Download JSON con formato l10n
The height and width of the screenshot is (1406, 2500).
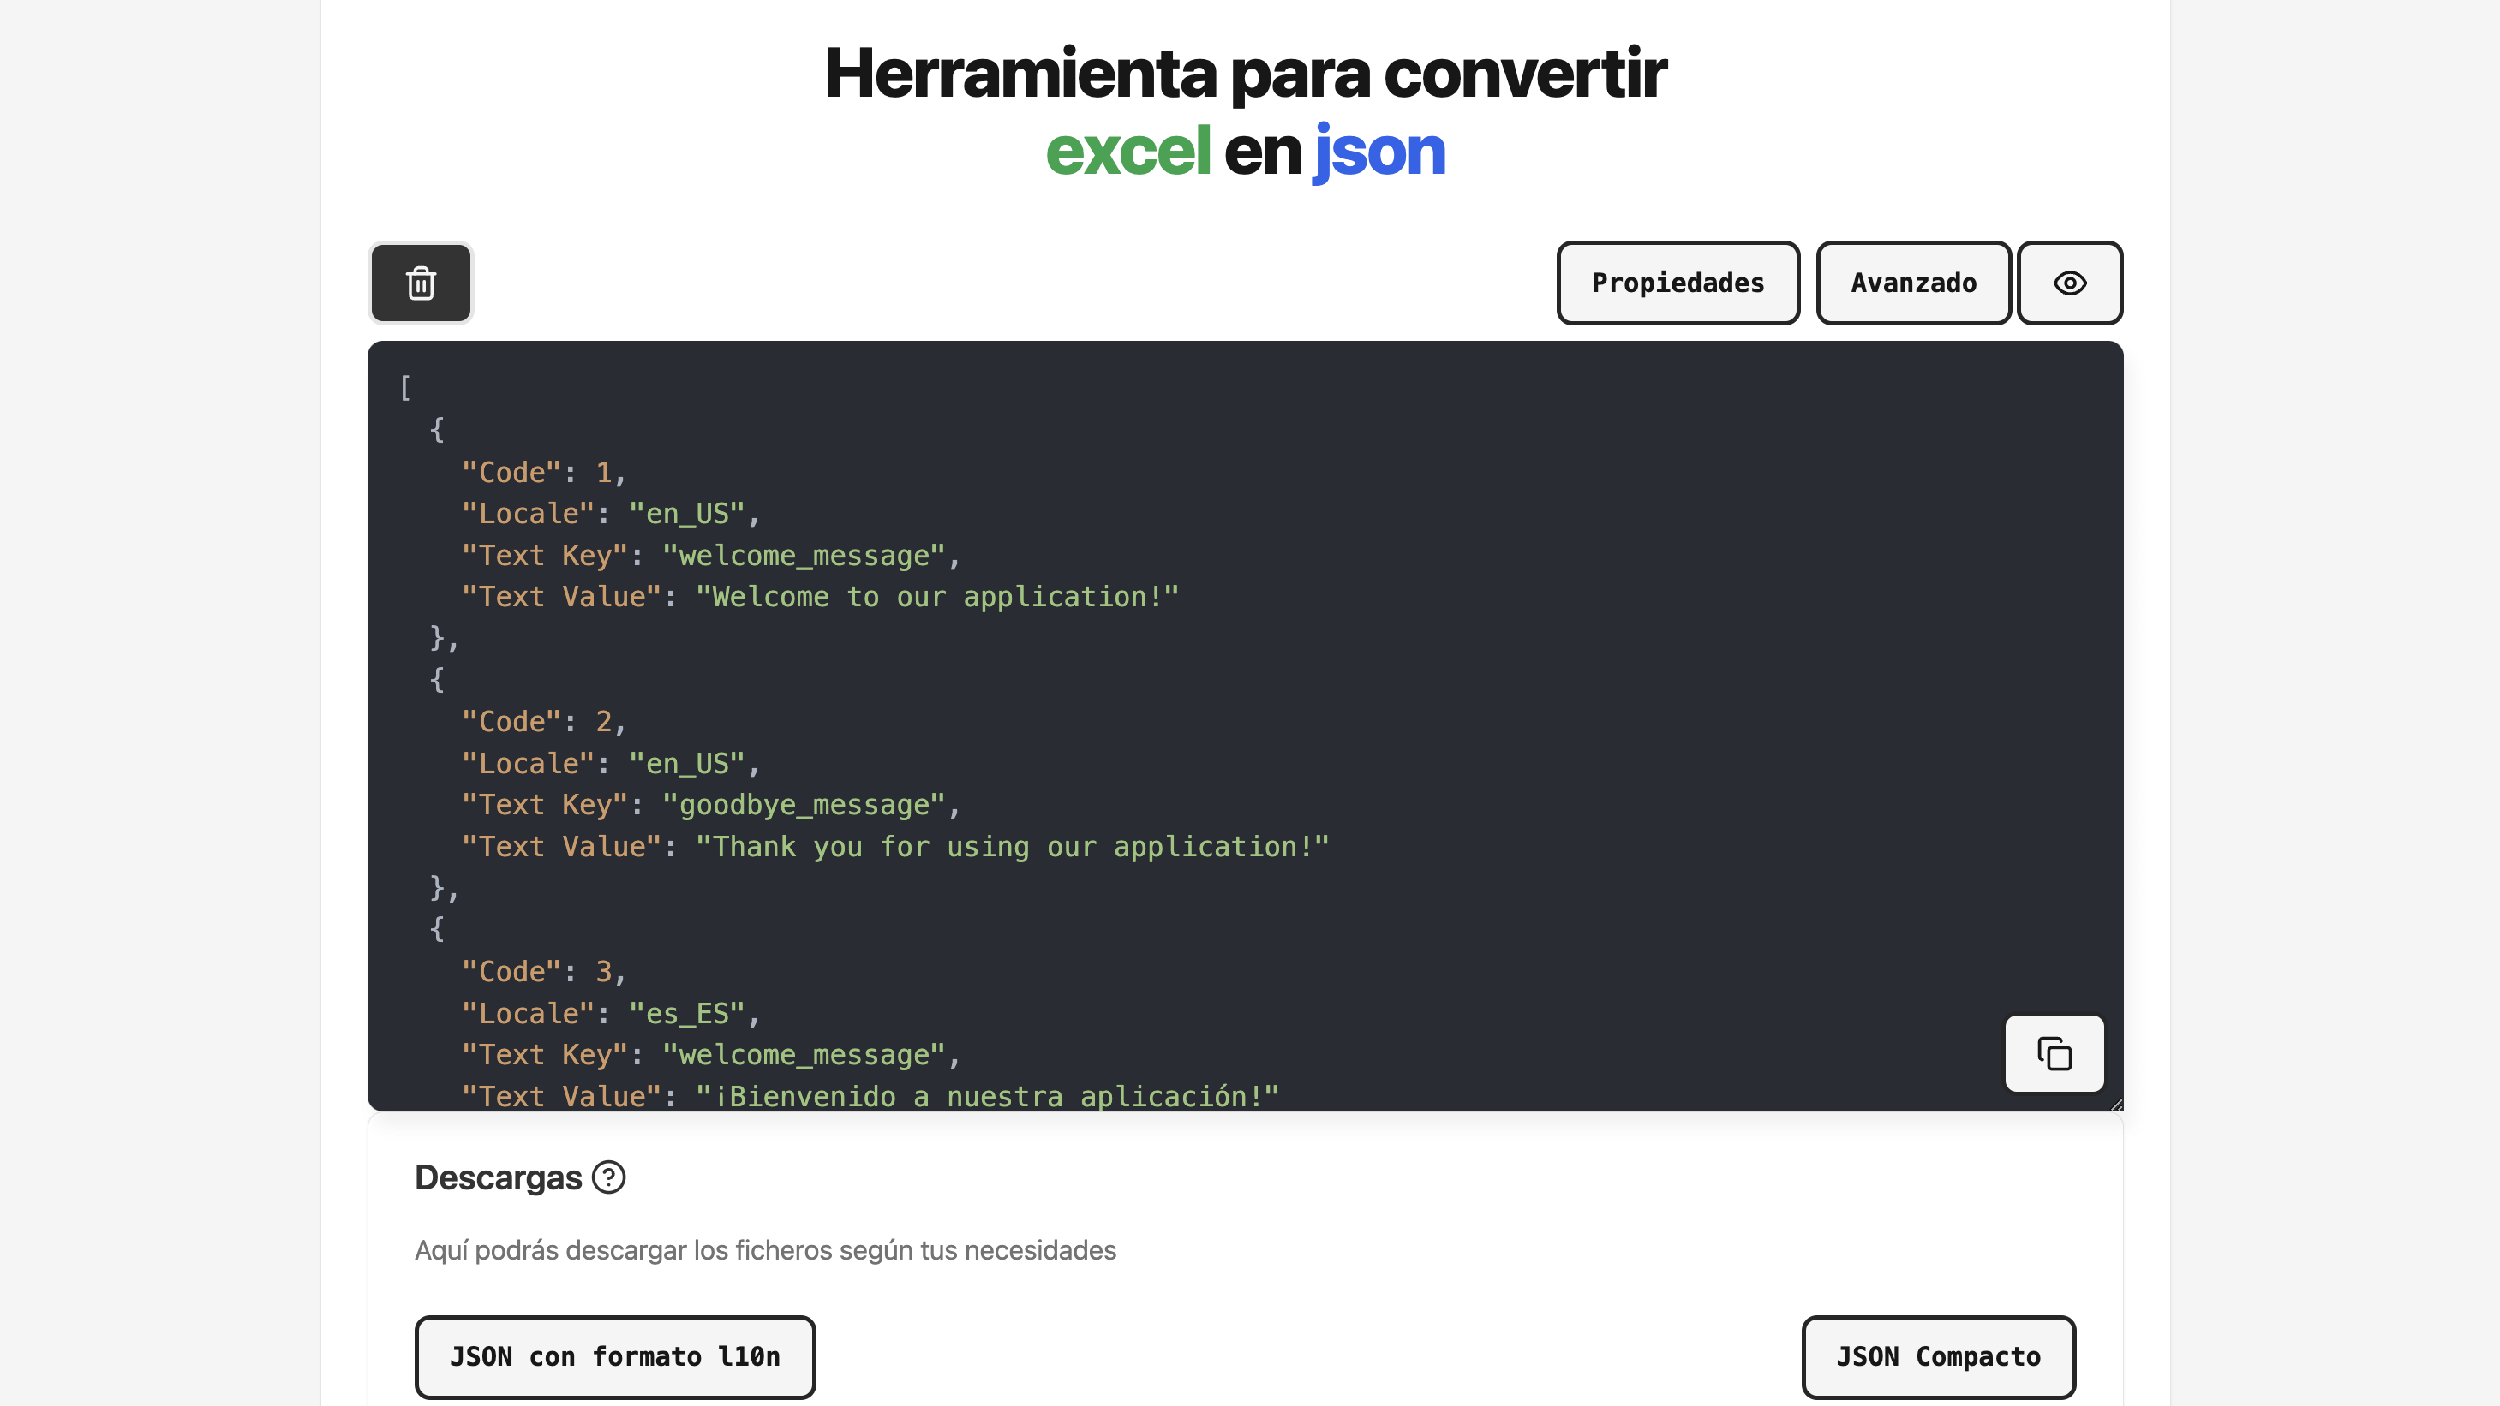tap(614, 1356)
